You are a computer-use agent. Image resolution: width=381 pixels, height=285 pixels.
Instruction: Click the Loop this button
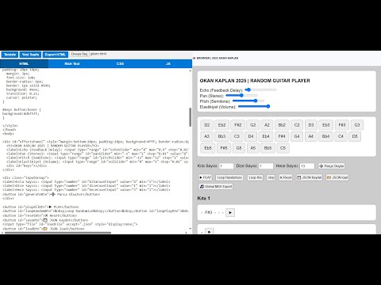256,177
